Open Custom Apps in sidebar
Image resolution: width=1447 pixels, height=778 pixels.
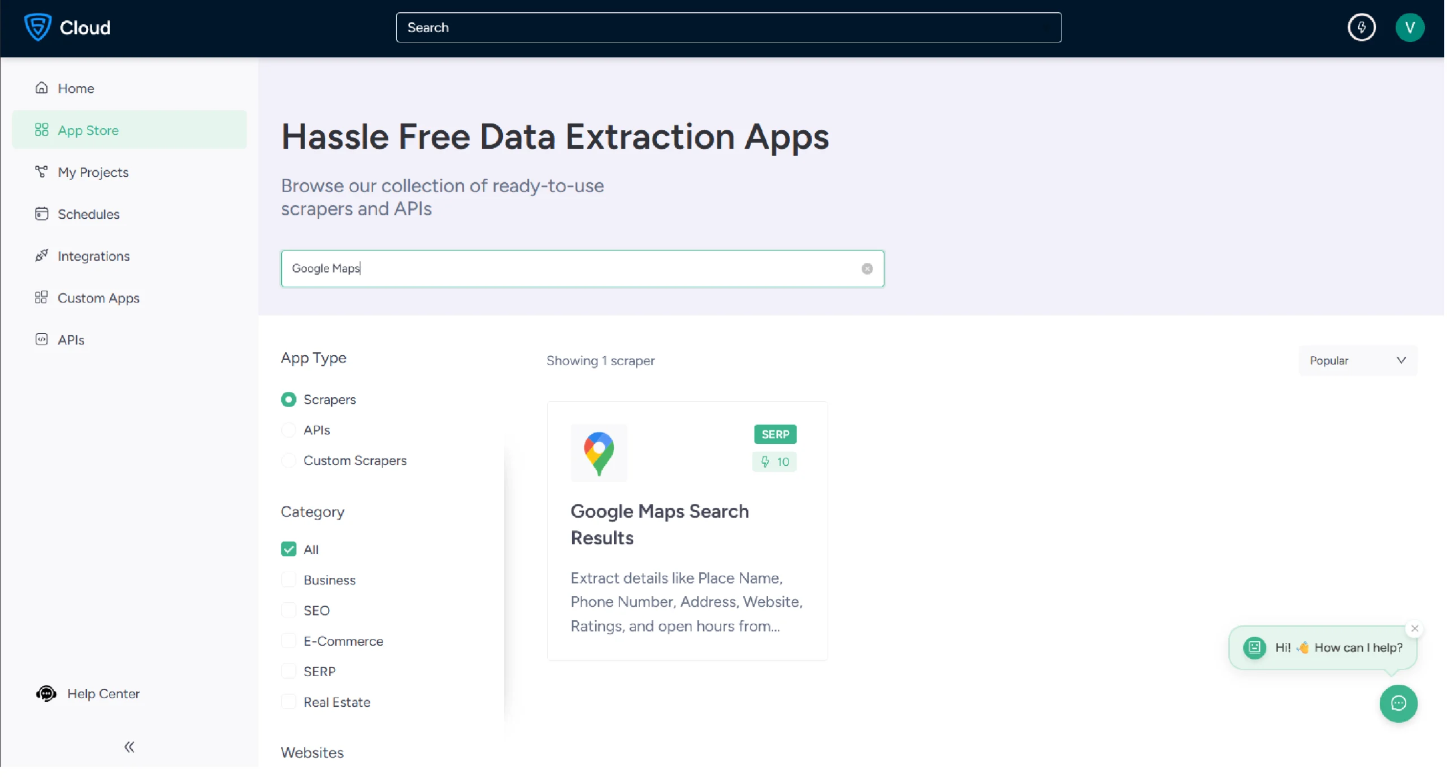click(129, 298)
